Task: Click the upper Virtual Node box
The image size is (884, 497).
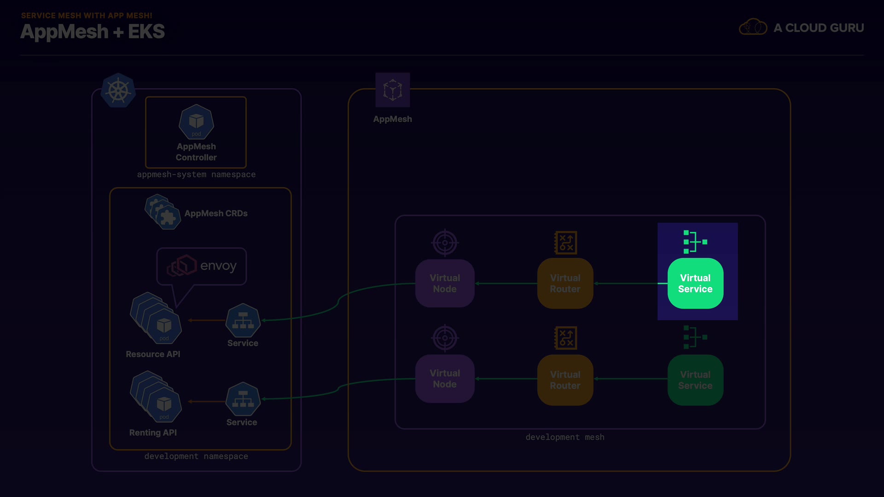Action: pyautogui.click(x=445, y=283)
